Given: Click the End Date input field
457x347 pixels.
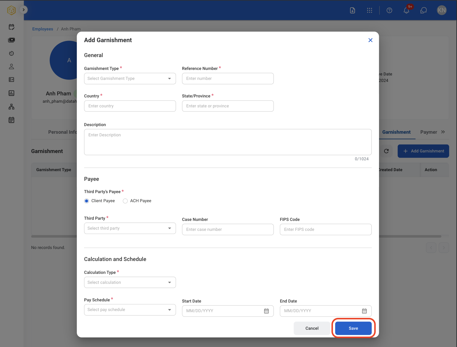Looking at the screenshot, I should tap(325, 311).
